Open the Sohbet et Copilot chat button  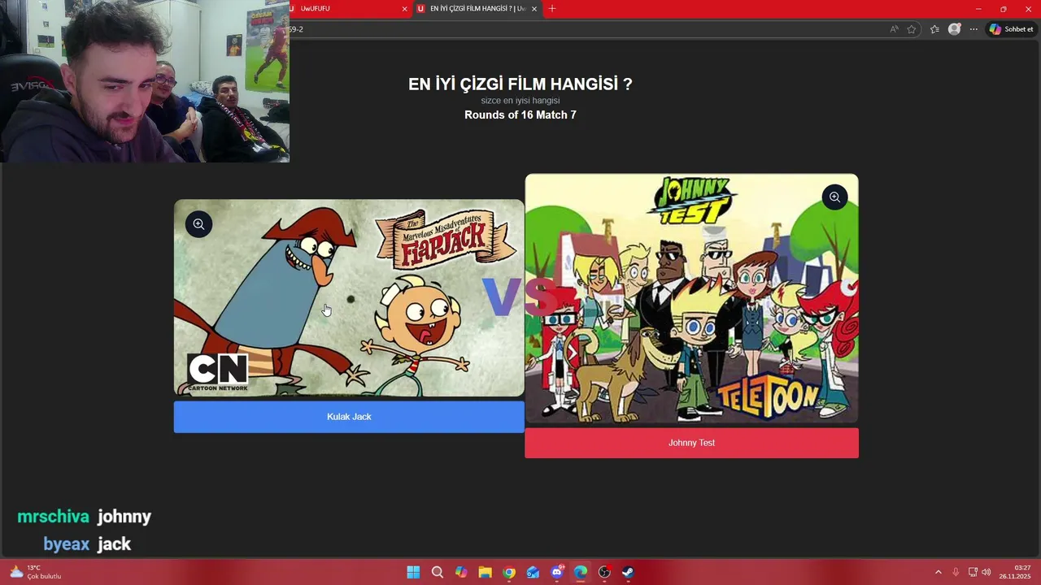[1011, 29]
